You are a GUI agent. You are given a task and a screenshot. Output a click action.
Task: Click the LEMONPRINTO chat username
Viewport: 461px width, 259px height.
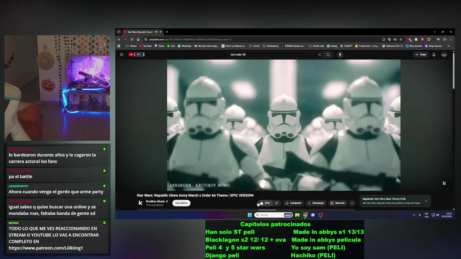click(x=18, y=186)
